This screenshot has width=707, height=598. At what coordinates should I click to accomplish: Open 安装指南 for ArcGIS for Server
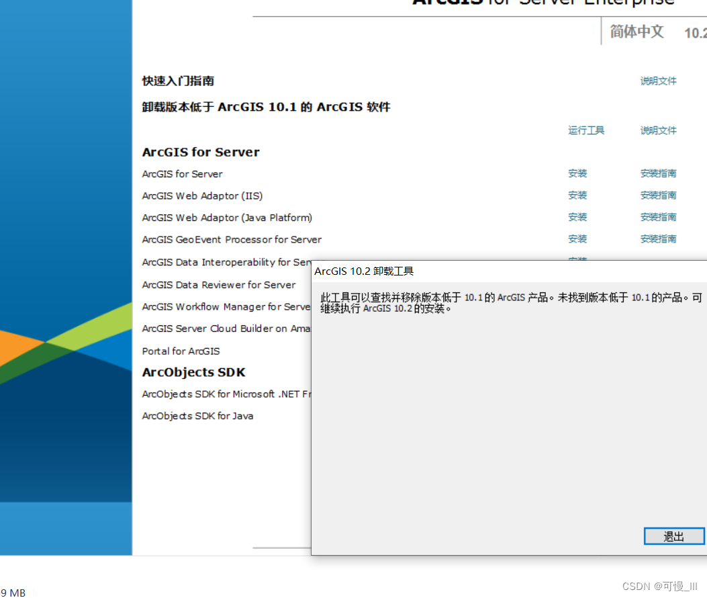[x=658, y=173]
